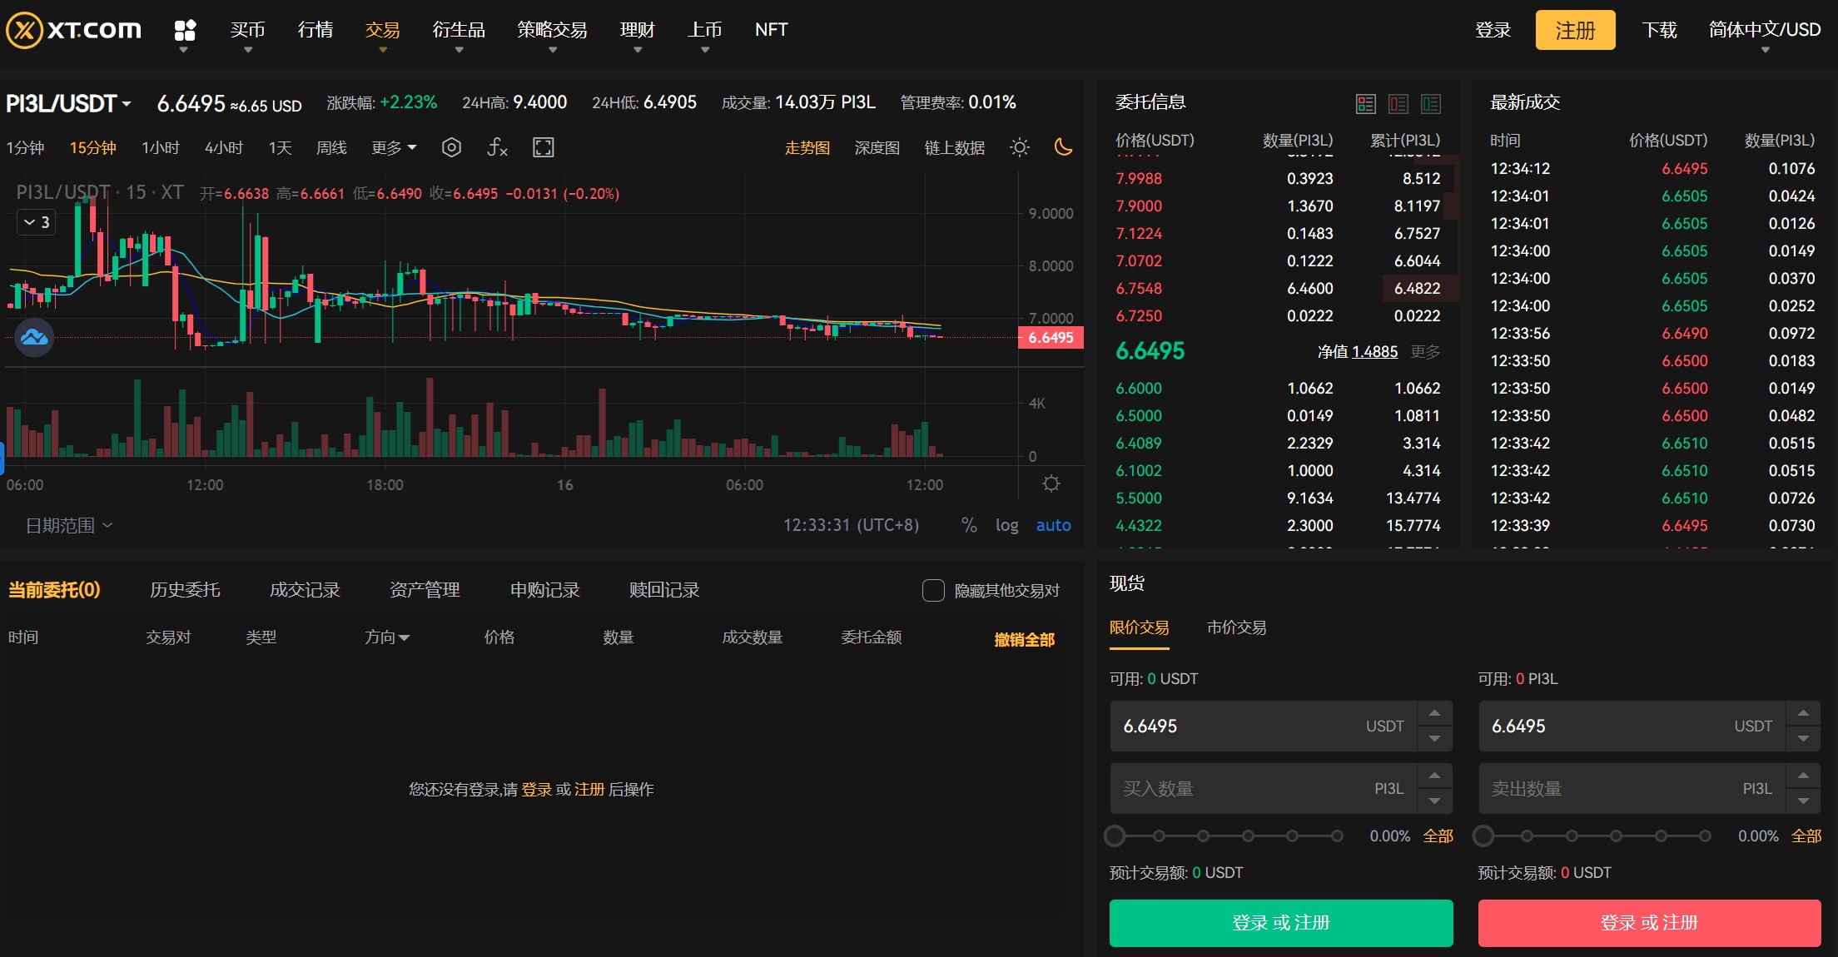The height and width of the screenshot is (957, 1838).
Task: Enter fullscreen chart mode
Action: pos(544,147)
